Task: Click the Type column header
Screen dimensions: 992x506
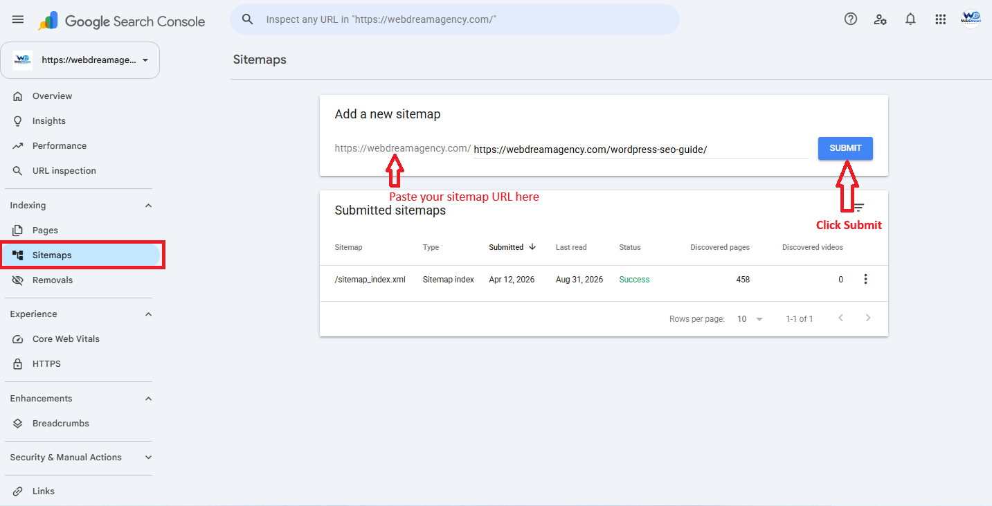Action: coord(431,247)
